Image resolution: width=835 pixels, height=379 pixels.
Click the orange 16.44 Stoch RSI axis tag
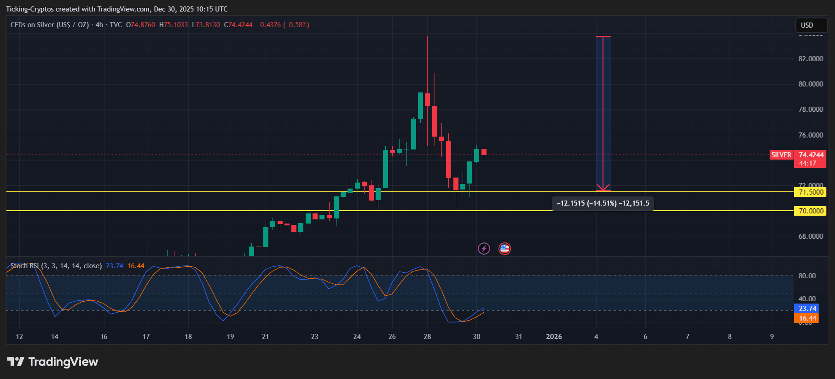click(807, 318)
